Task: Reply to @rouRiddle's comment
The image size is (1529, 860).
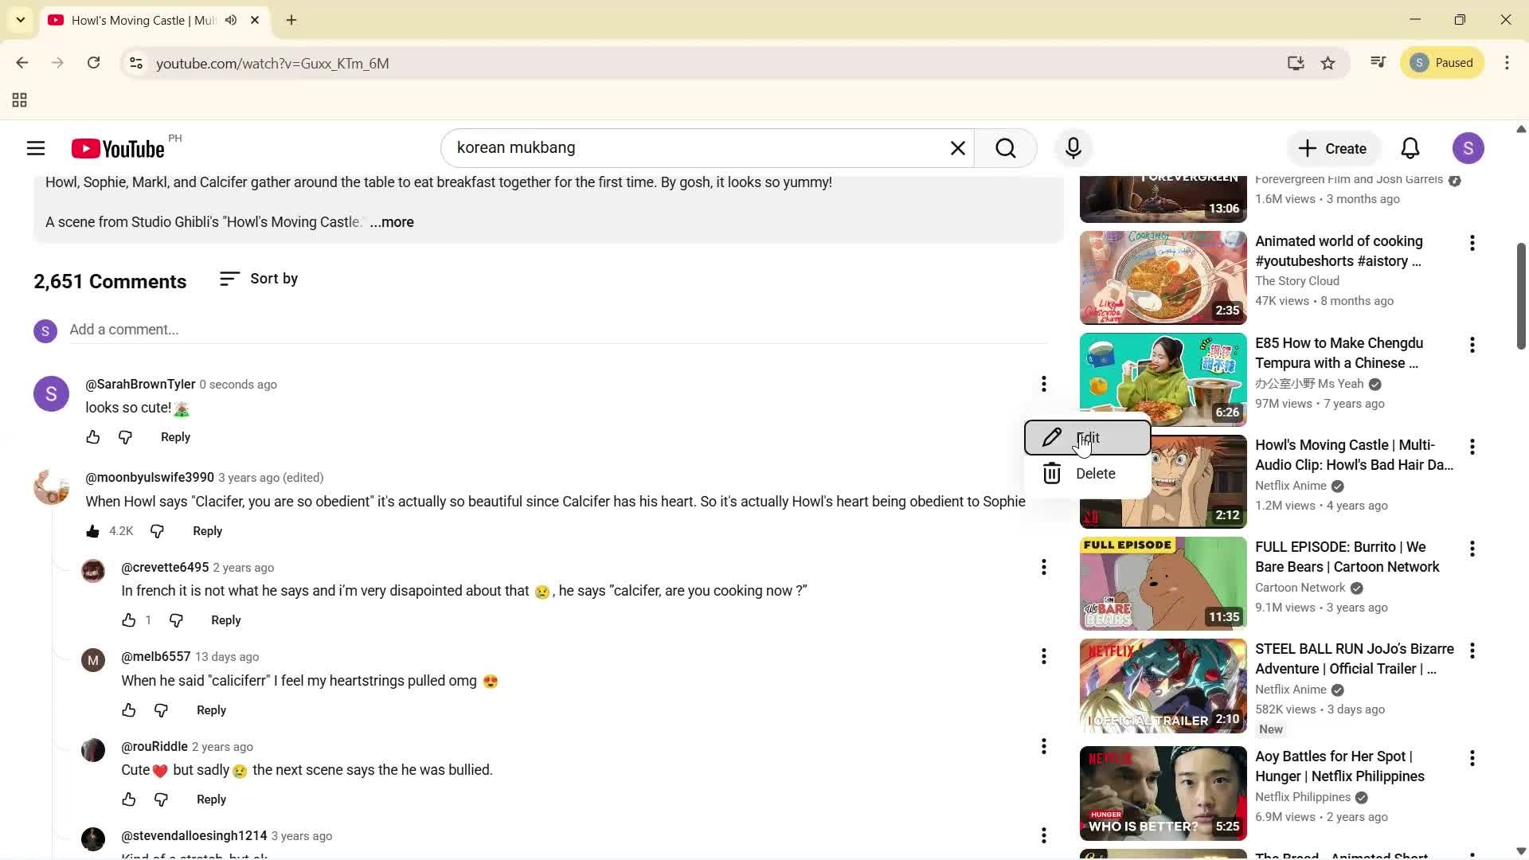Action: [x=210, y=799]
